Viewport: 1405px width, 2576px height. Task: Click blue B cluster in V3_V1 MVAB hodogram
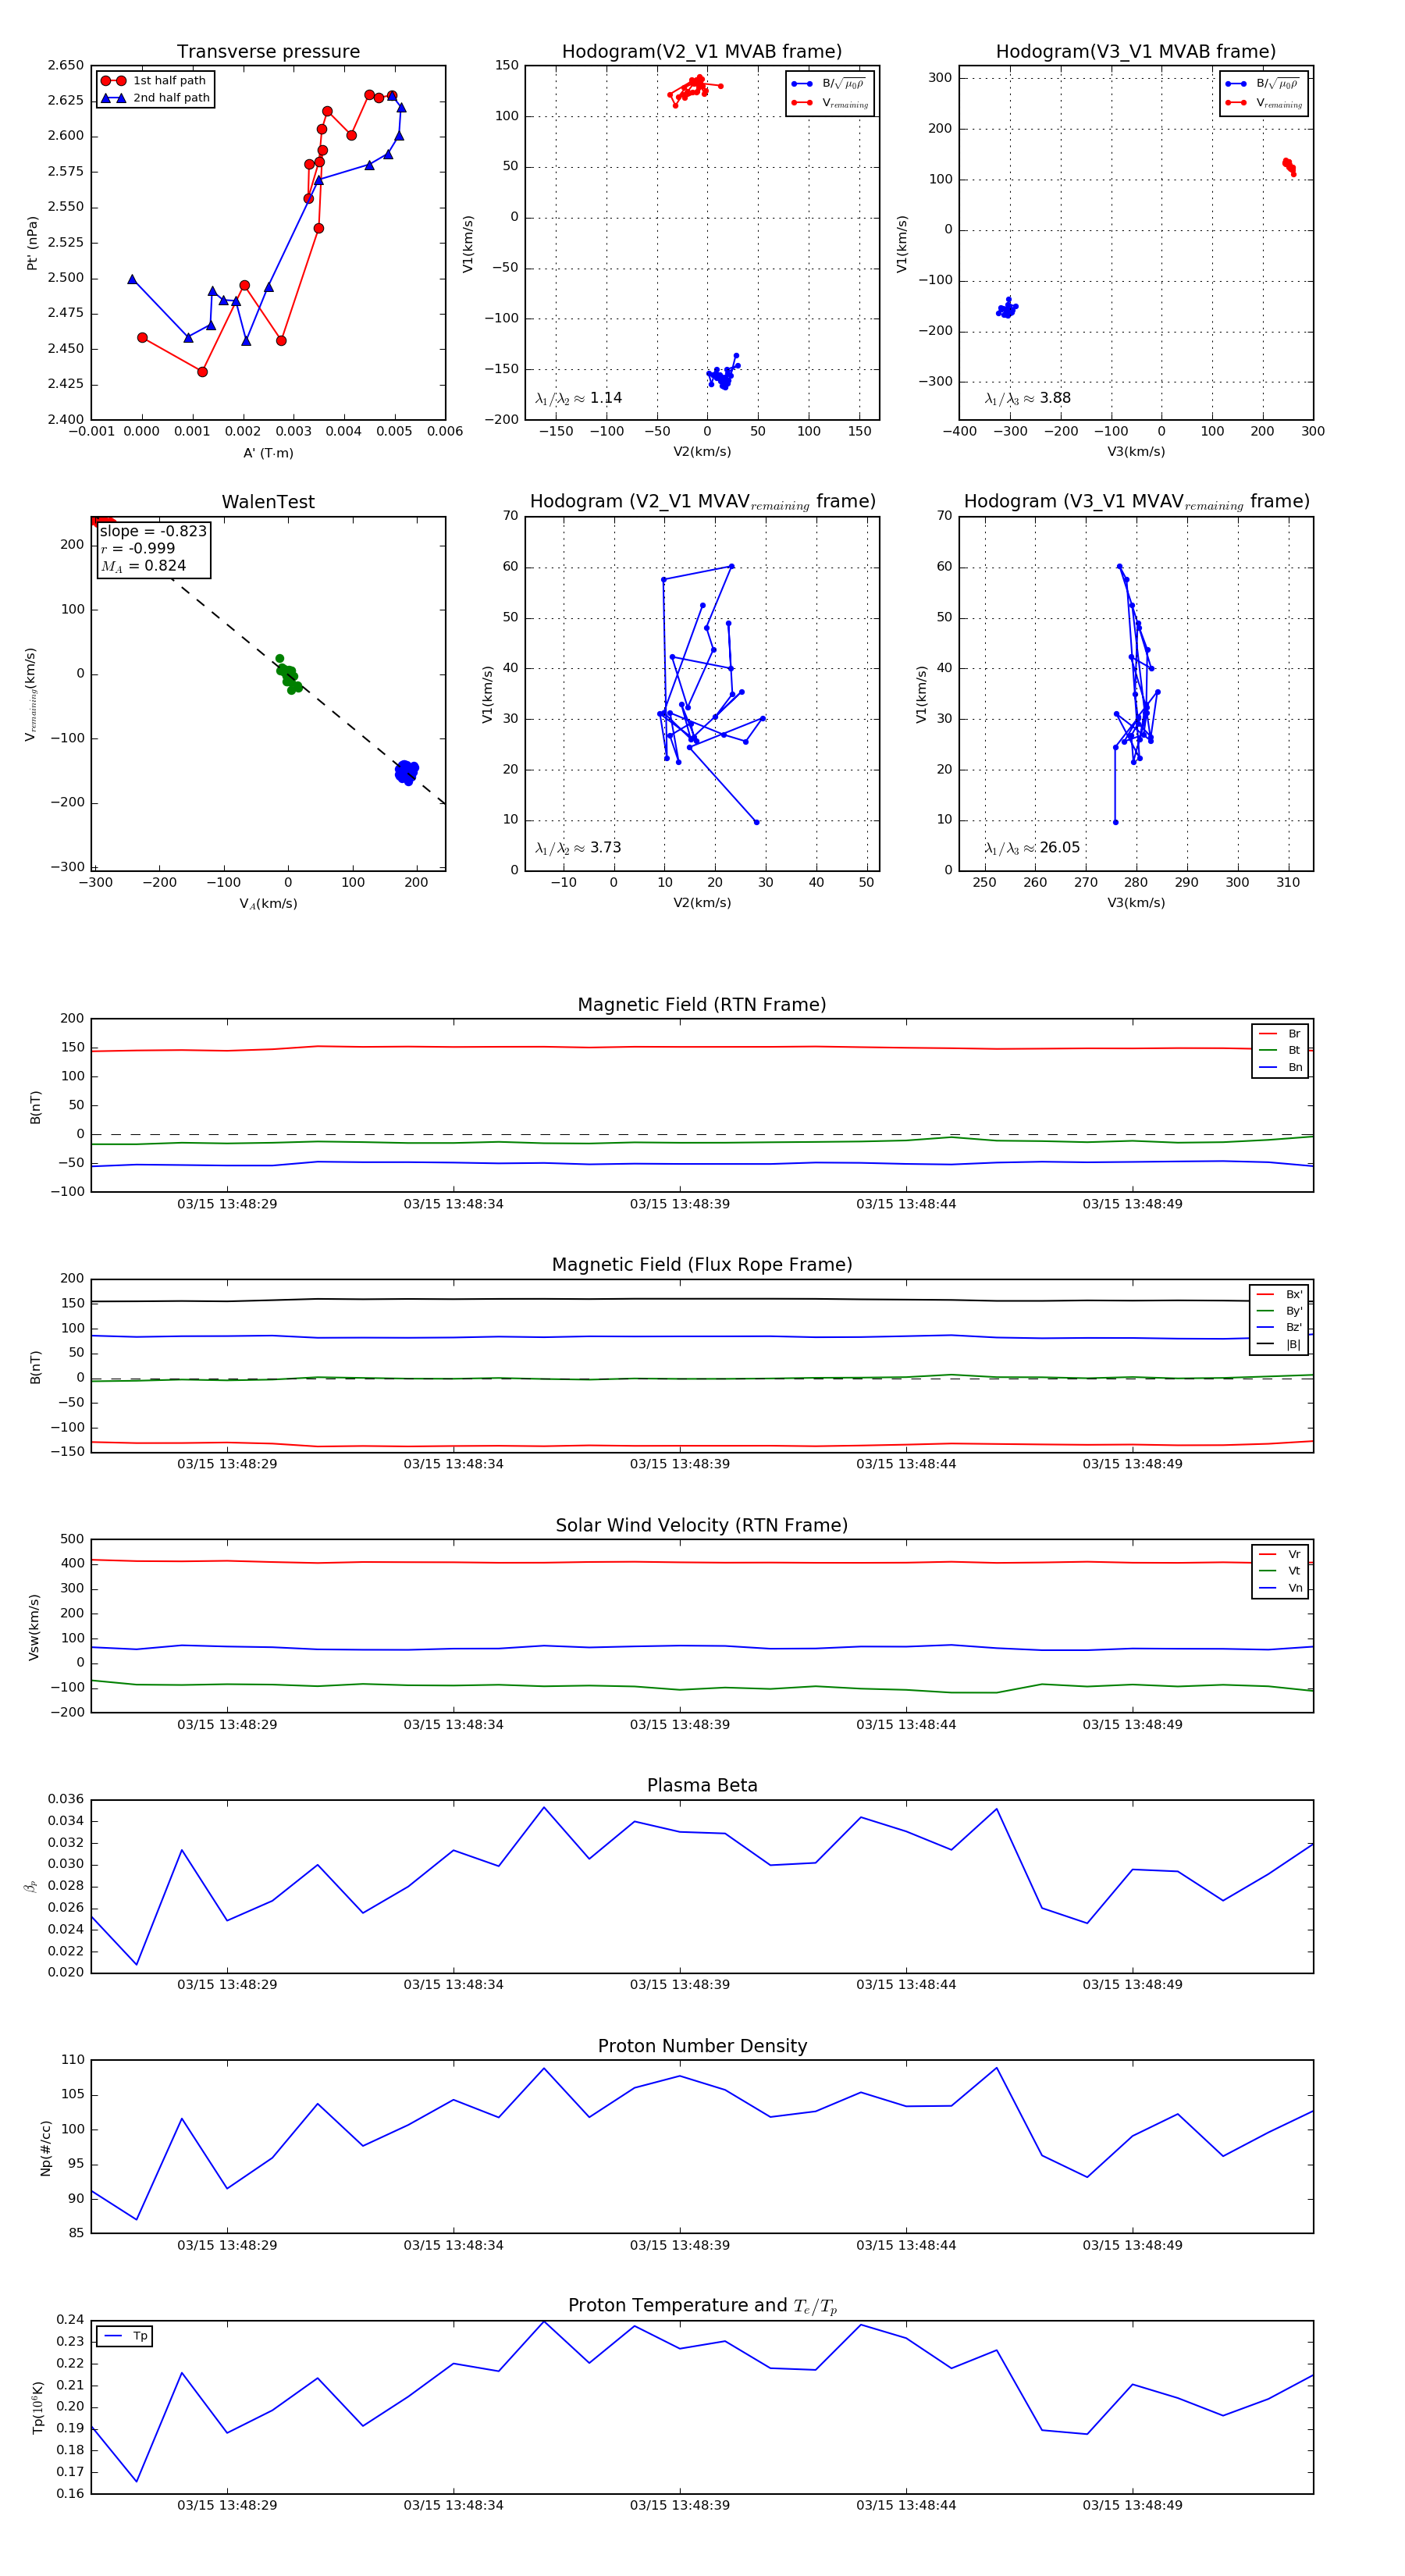tap(1007, 309)
